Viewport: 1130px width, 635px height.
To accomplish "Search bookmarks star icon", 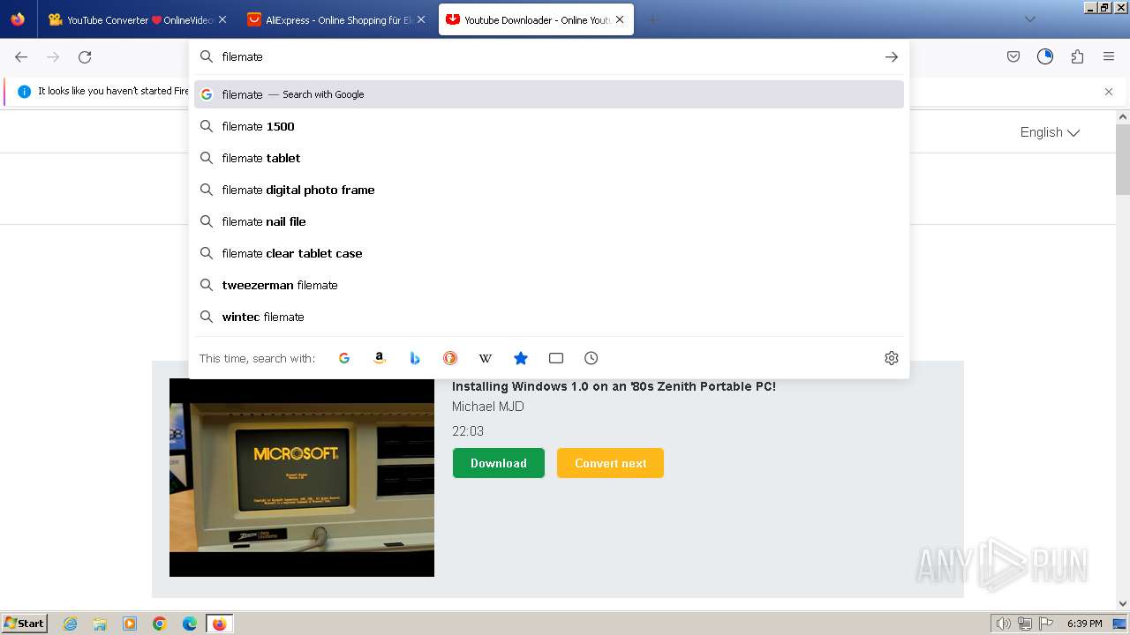I will coord(521,358).
